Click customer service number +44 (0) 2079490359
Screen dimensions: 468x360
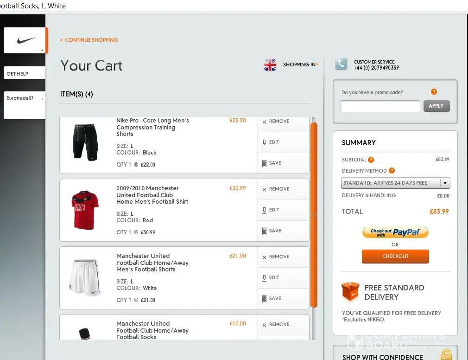tap(376, 68)
